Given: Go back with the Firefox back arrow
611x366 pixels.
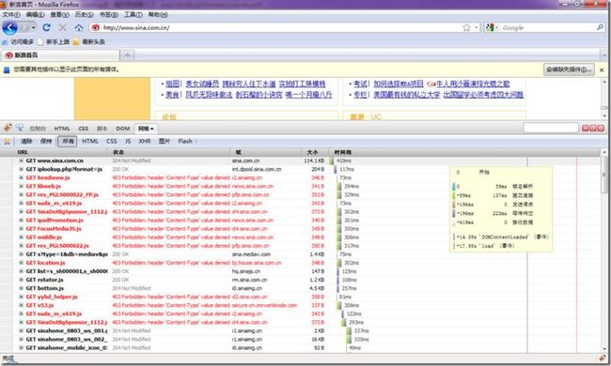Looking at the screenshot, I should [x=9, y=27].
